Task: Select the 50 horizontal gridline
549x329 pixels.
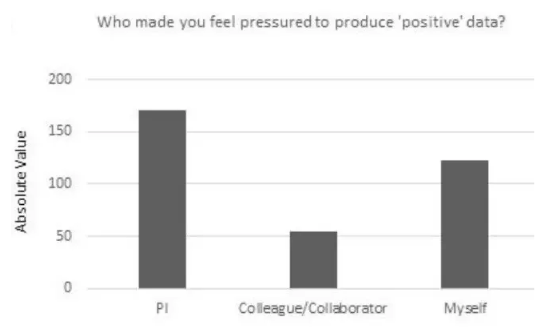Action: click(x=311, y=236)
